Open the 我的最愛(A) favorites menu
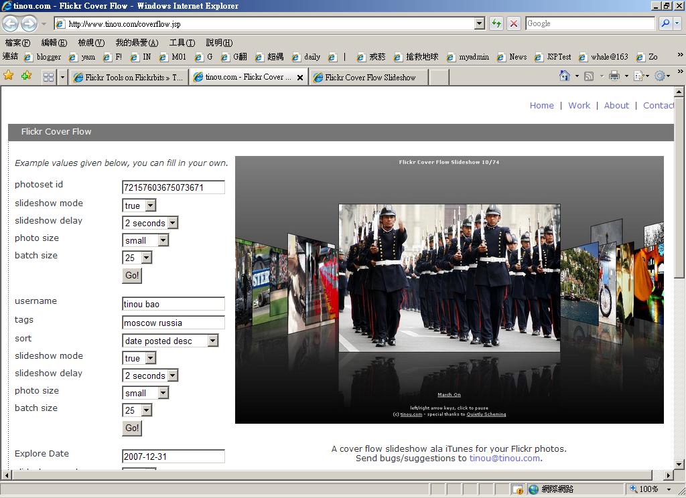The image size is (686, 498). click(137, 43)
